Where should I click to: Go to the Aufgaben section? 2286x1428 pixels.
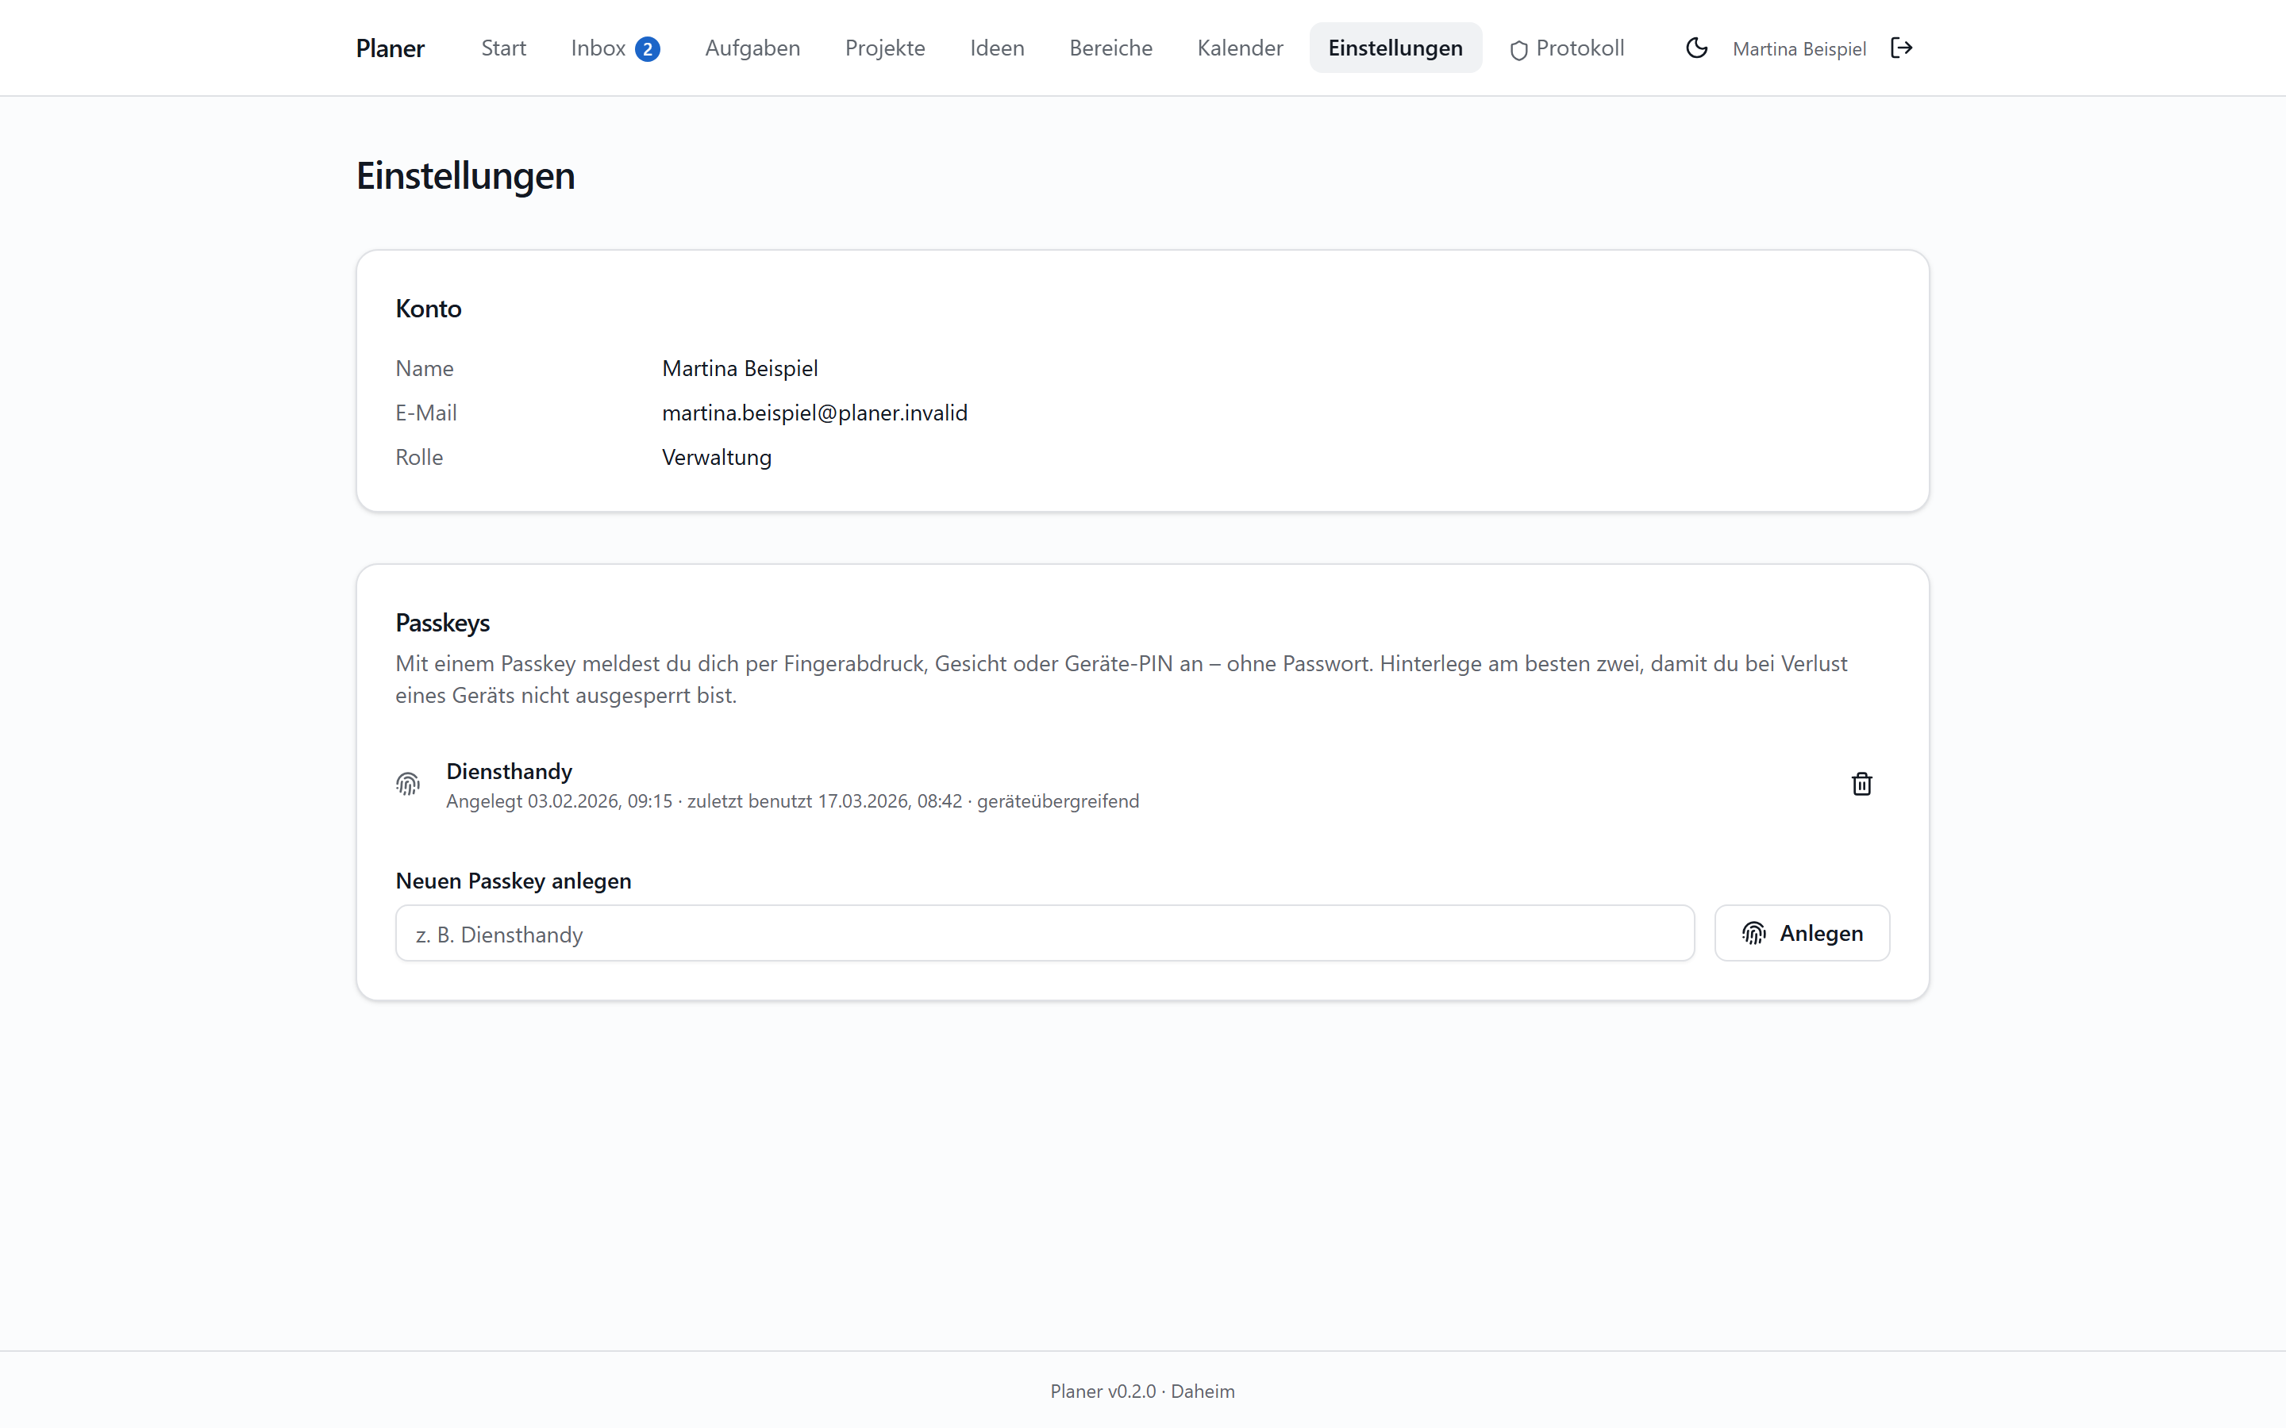[752, 48]
